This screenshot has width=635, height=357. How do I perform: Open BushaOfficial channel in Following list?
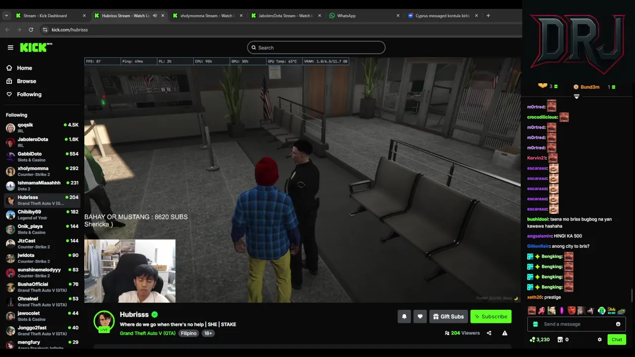coord(42,287)
